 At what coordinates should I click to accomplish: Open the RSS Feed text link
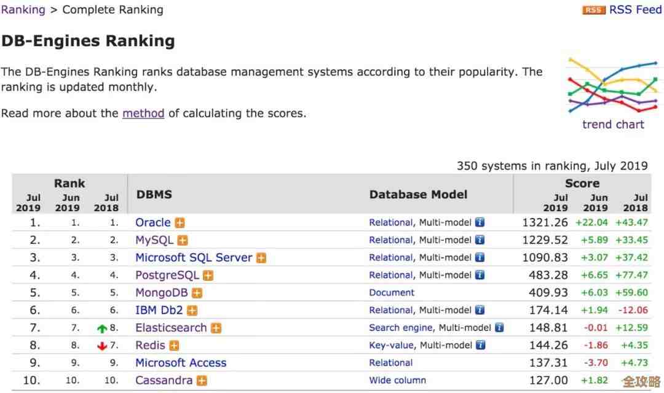[x=635, y=10]
